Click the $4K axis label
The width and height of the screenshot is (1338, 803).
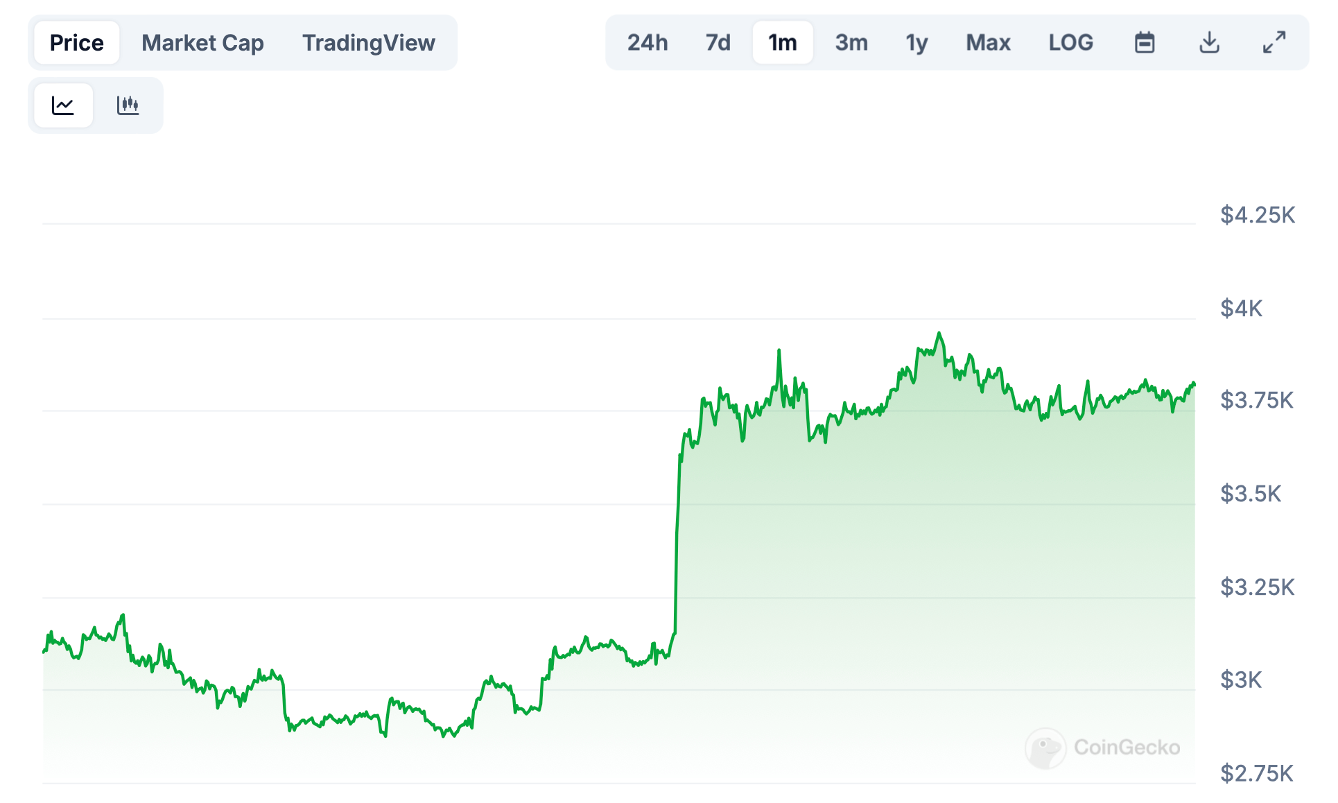coord(1242,308)
